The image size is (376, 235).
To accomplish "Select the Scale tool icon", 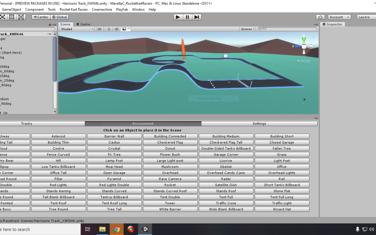I will 2,17.
